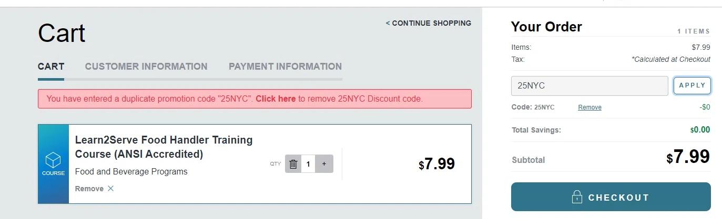Click the red duplicate promotion alert banner
Image resolution: width=722 pixels, height=219 pixels.
(x=255, y=98)
